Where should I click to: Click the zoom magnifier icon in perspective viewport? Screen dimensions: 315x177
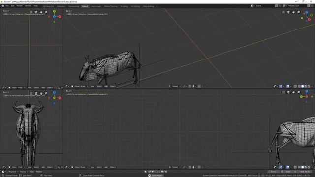(x=299, y=12)
